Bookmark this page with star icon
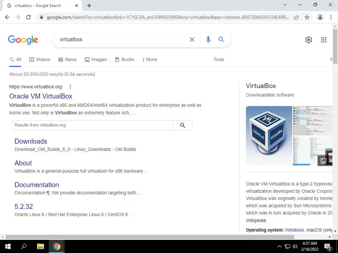The height and width of the screenshot is (253, 338). [x=307, y=17]
